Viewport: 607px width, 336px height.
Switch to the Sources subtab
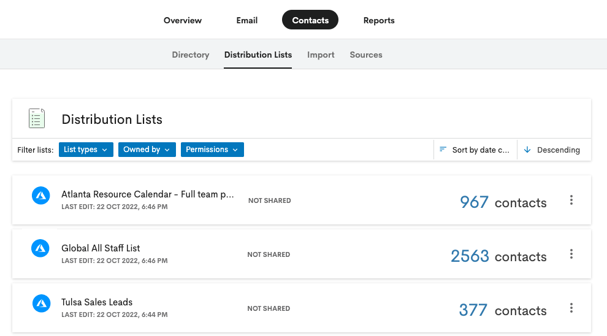[366, 55]
